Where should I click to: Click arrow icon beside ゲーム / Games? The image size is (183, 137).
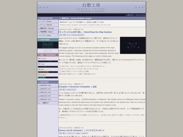pos(39,25)
